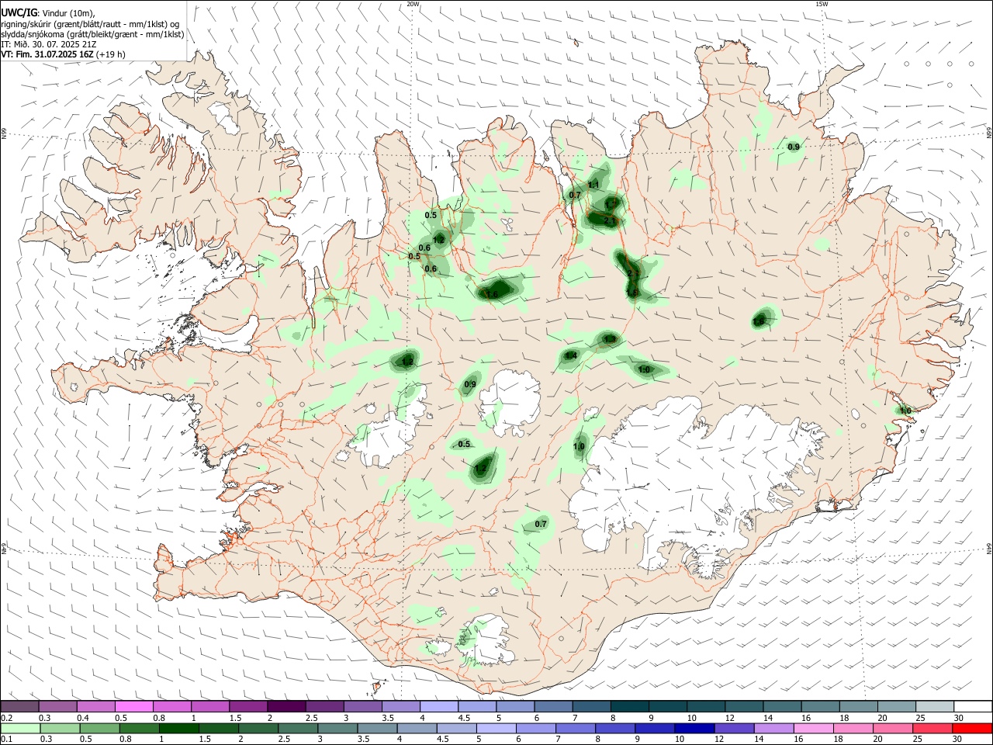Click the '20W' longitude label
Screen dimensions: 993x745
pyautogui.click(x=413, y=4)
